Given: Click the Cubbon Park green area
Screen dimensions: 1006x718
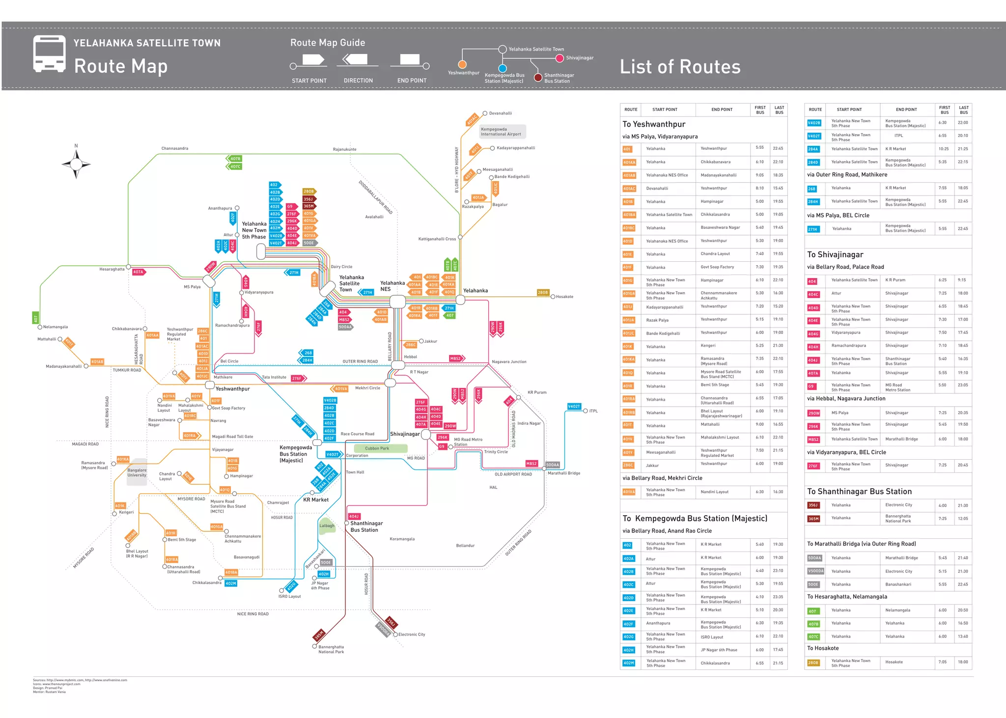Looking at the screenshot, I should pos(380,448).
